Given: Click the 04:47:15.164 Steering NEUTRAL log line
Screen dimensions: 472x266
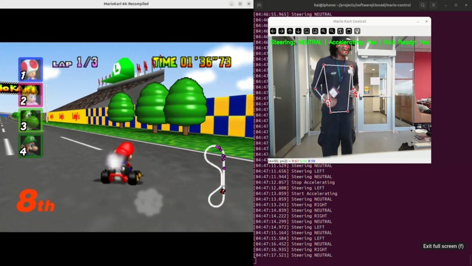Looking at the screenshot, I should [293, 233].
